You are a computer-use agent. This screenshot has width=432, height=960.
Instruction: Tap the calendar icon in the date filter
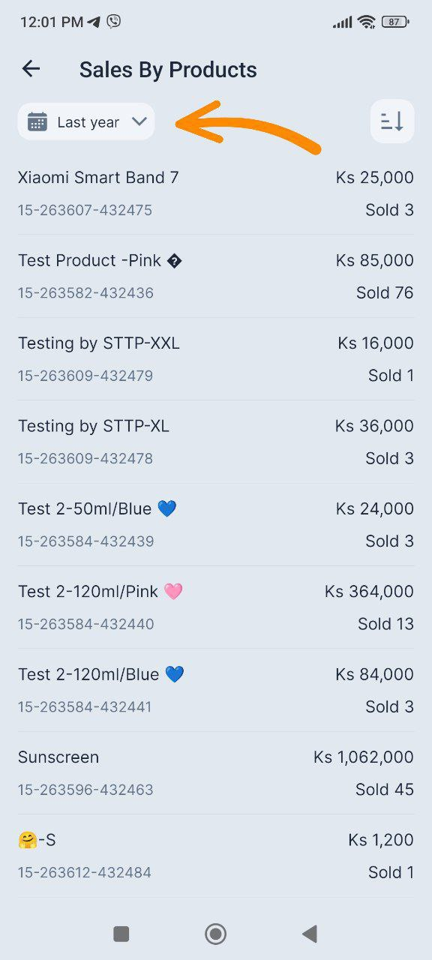[37, 121]
